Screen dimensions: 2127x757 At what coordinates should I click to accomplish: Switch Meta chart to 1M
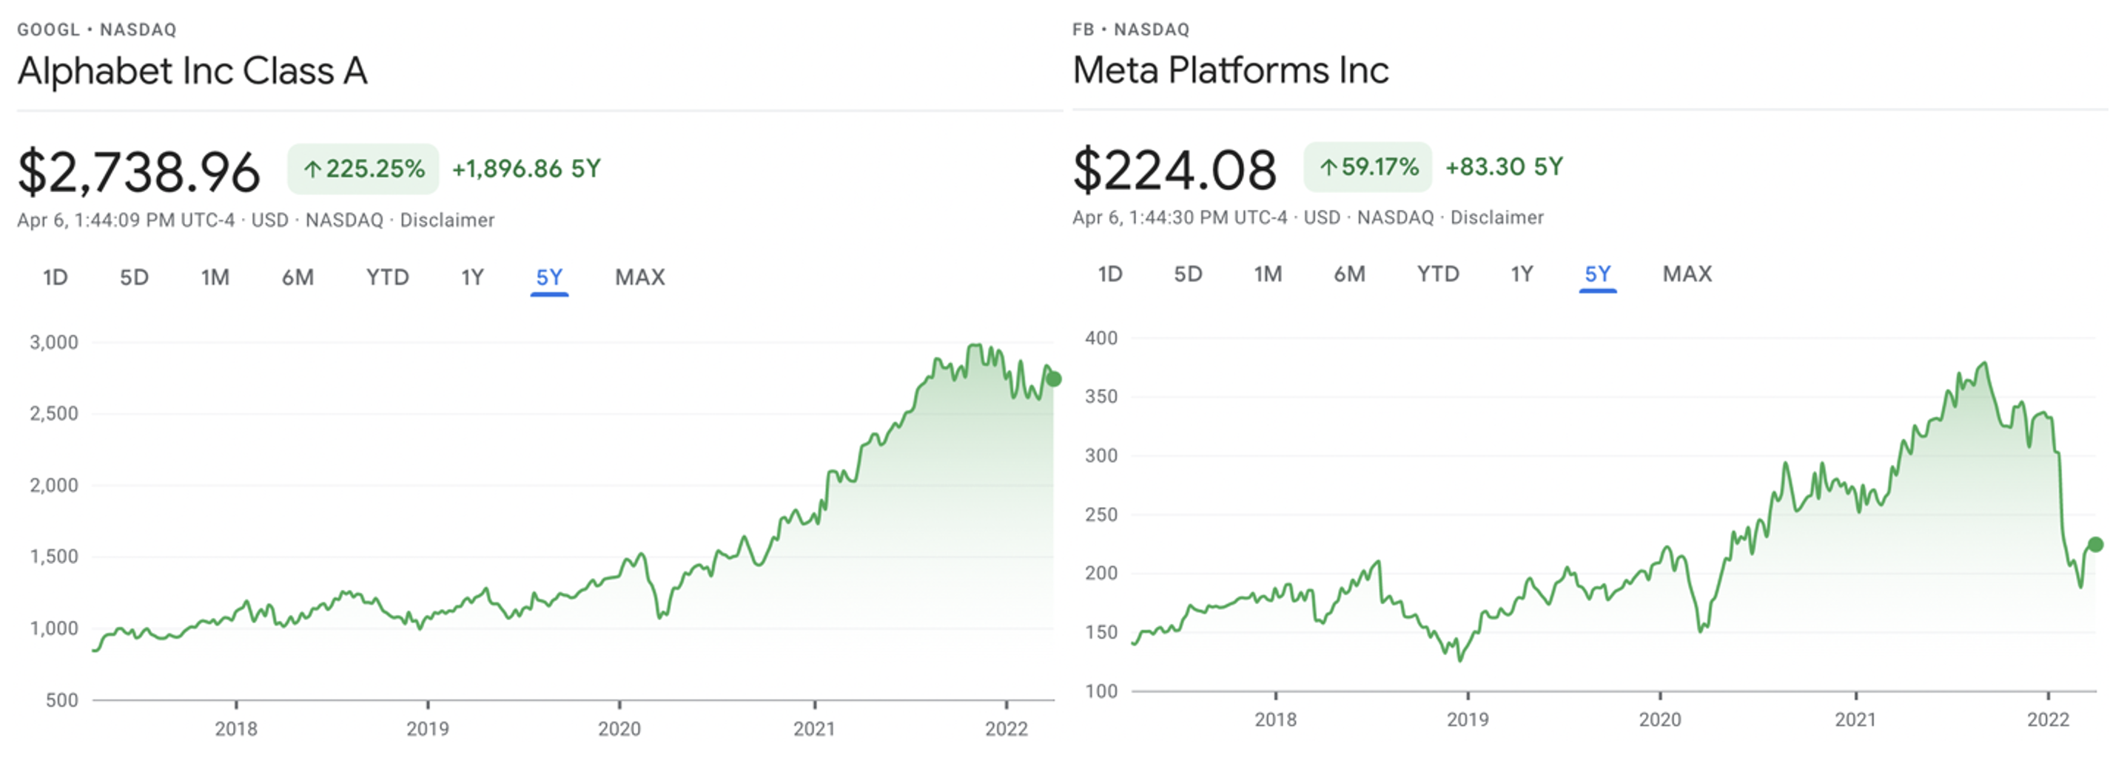point(1268,274)
